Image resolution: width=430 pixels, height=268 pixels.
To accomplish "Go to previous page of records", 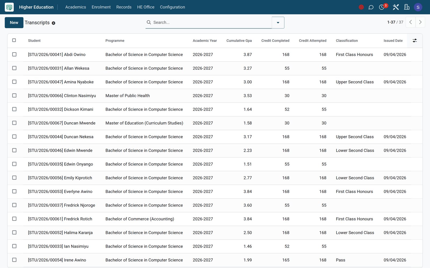I will [410, 22].
